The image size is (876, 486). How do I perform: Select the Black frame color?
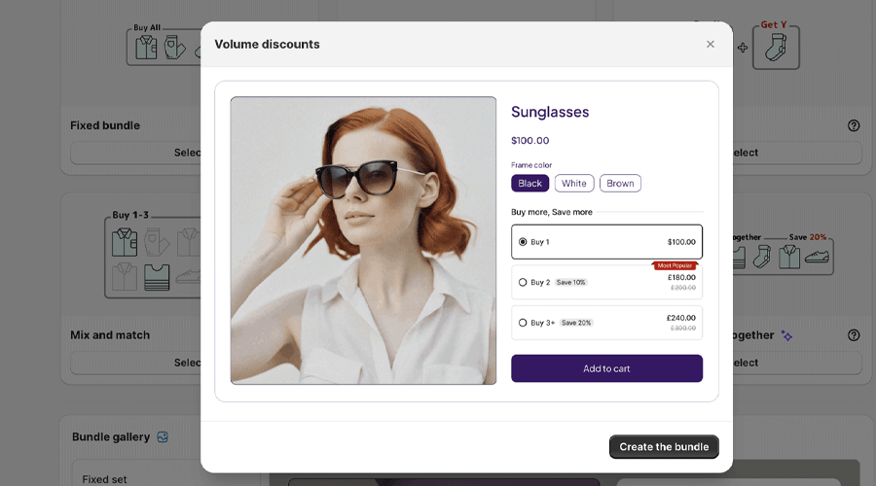pyautogui.click(x=529, y=183)
